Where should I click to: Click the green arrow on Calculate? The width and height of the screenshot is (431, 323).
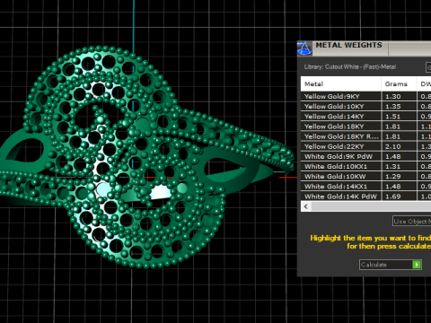(x=417, y=265)
